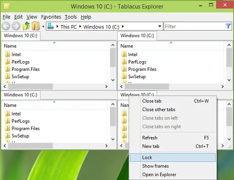
Task: Click the Filter text field
Action: pos(194,26)
